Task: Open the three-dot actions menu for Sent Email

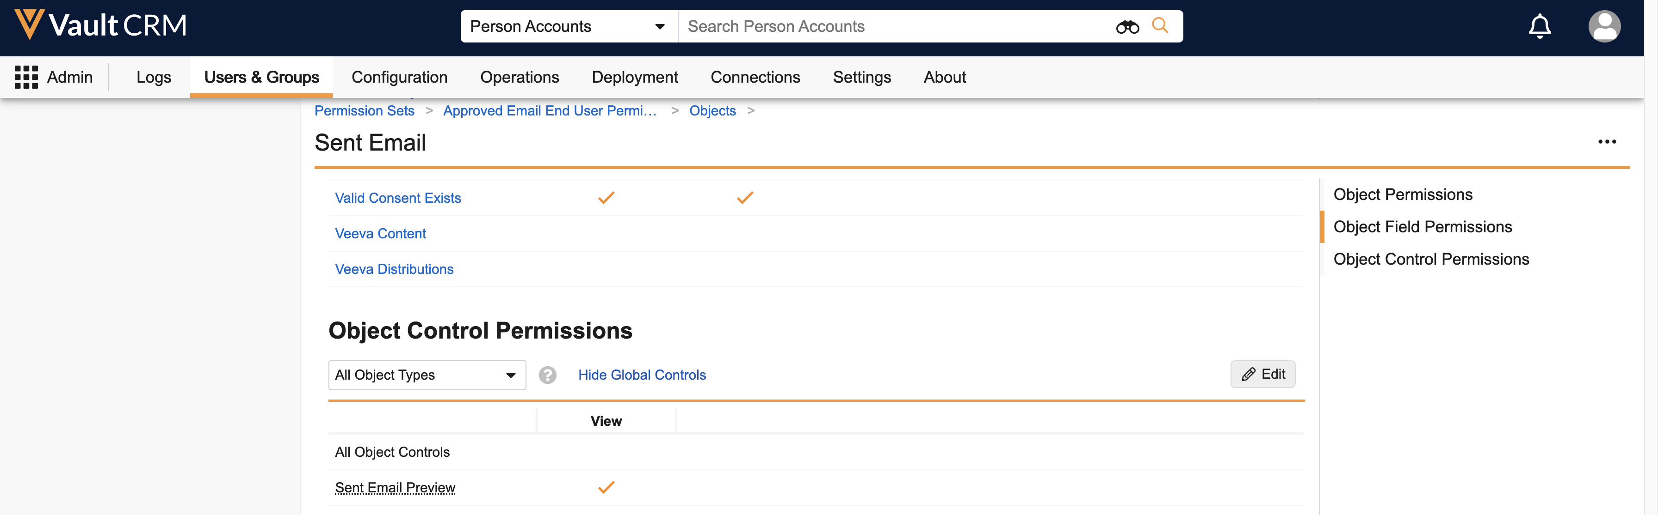Action: coord(1607,142)
